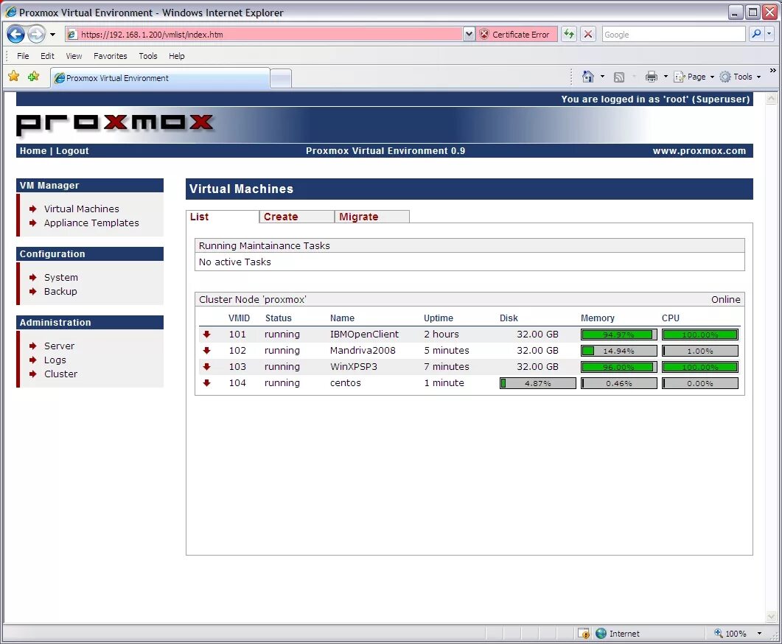The image size is (782, 644).
Task: Select the centos VM name
Action: [x=345, y=383]
